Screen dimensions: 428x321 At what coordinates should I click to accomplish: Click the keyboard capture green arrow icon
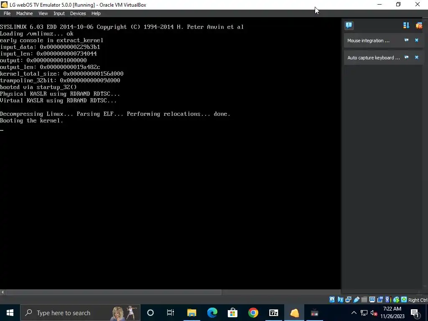(x=404, y=300)
